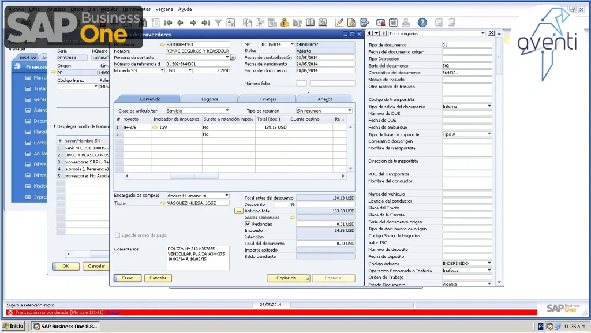The width and height of the screenshot is (591, 333).
Task: Select the 138.13 USD total cell
Action: pyautogui.click(x=272, y=128)
